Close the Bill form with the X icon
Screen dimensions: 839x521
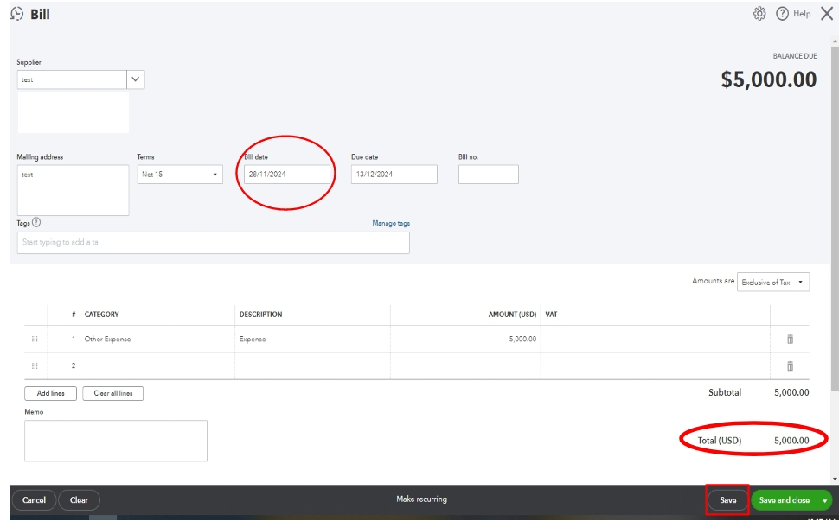coord(828,13)
